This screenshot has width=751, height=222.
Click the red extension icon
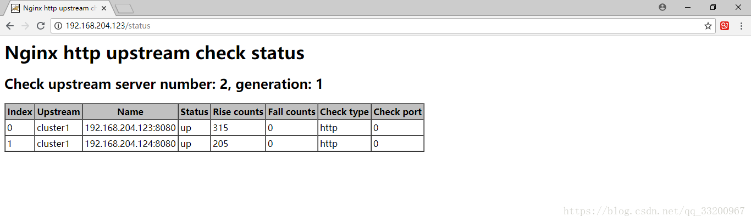click(725, 26)
